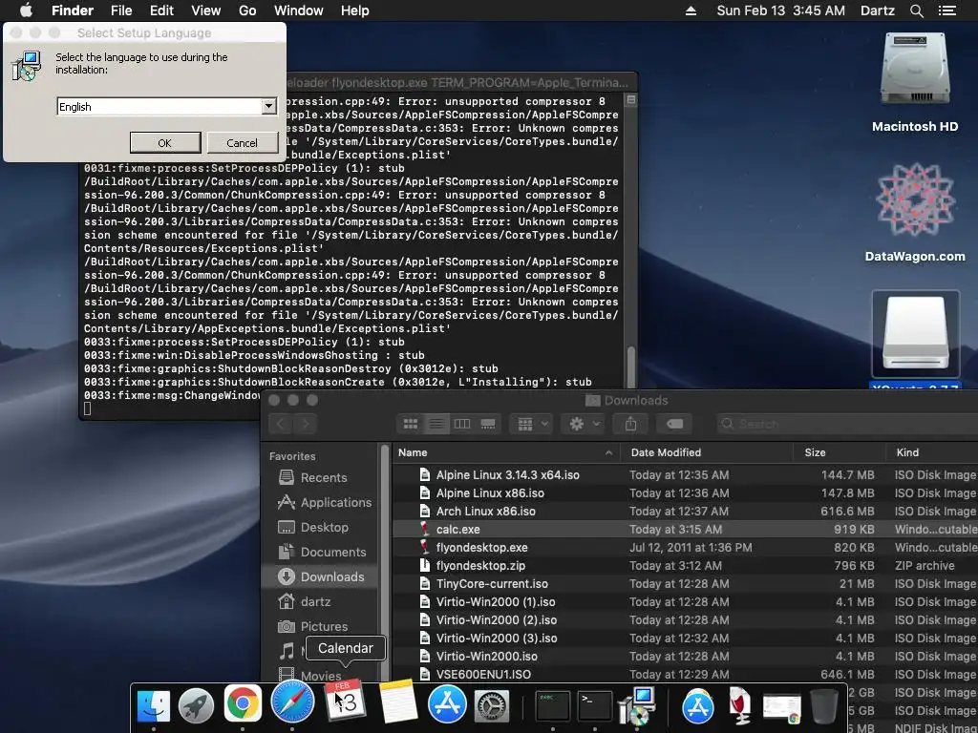Open Safari compass icon in Dock
The width and height of the screenshot is (978, 733).
292,702
